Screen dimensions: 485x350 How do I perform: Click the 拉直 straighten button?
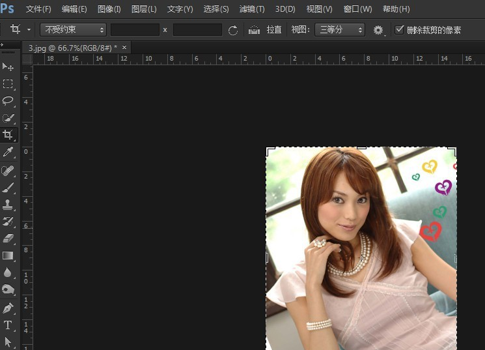point(274,30)
